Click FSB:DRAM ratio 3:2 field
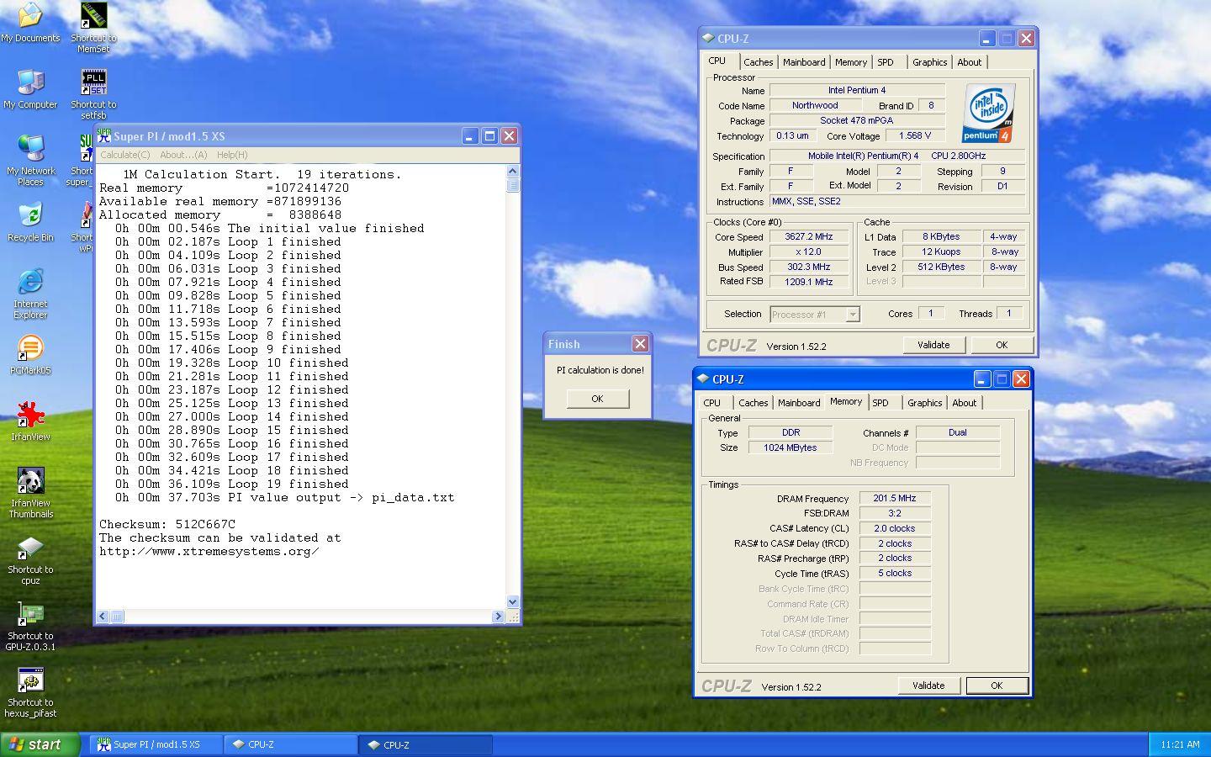Image resolution: width=1211 pixels, height=757 pixels. 895,513
